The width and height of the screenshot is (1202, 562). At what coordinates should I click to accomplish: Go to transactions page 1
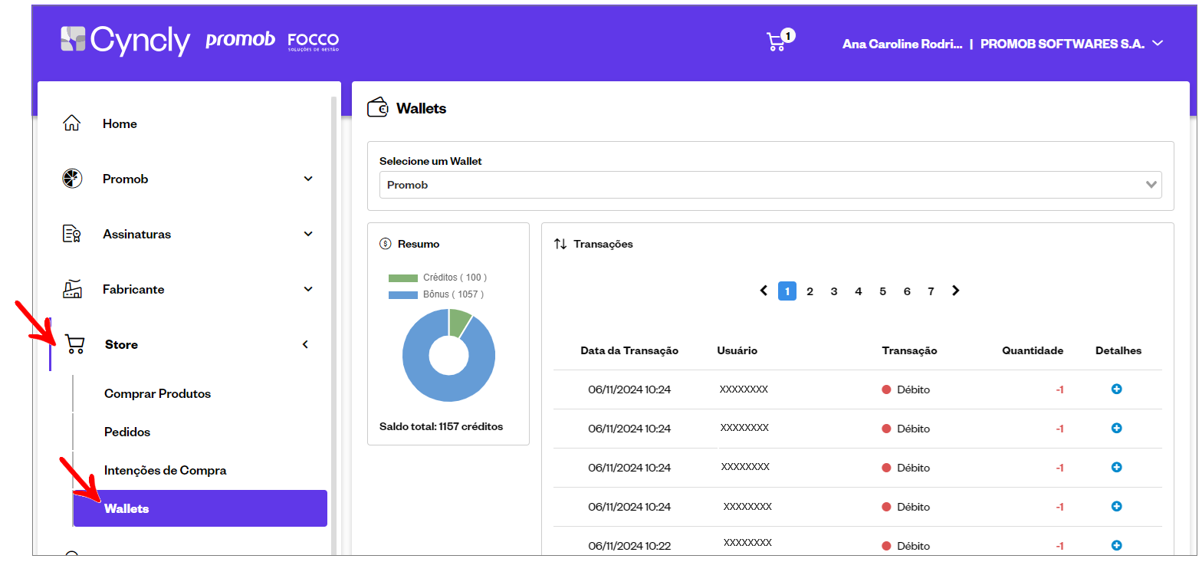[787, 291]
